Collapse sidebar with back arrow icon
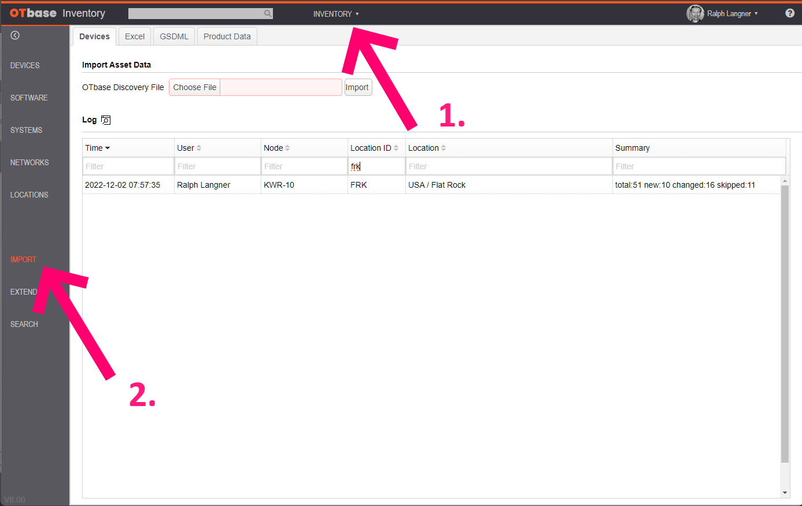802x506 pixels. pos(15,35)
